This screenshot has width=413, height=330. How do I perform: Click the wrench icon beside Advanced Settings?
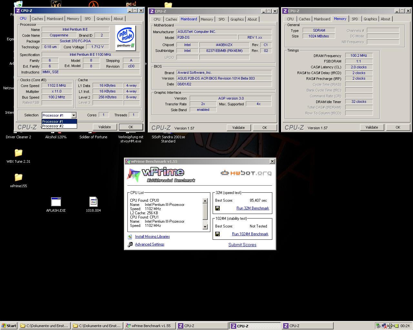click(x=130, y=245)
